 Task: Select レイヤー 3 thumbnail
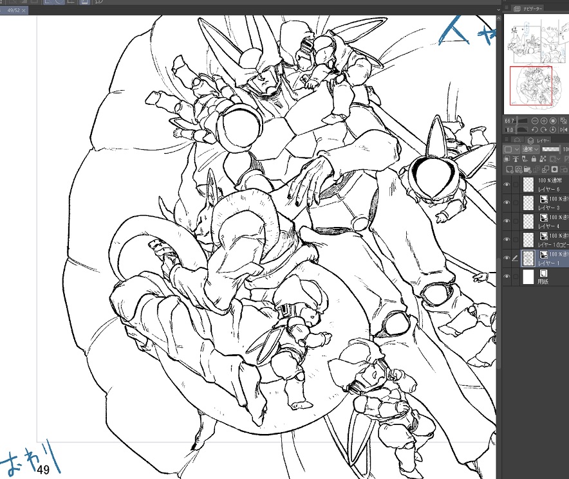pyautogui.click(x=528, y=203)
